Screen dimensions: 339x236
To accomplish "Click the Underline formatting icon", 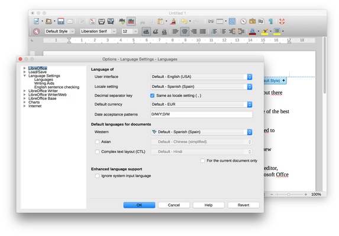I will point(164,31).
